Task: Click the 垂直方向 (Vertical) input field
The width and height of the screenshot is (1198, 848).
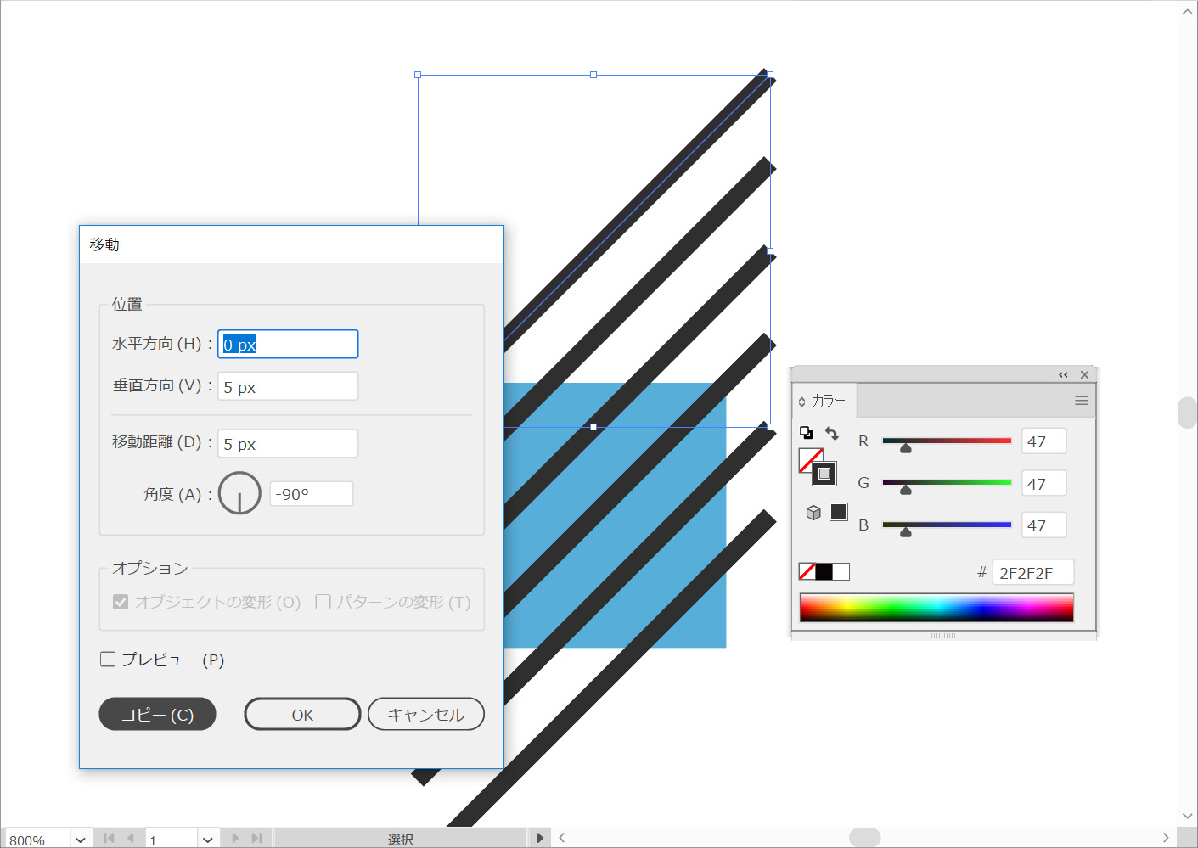Action: coord(288,387)
